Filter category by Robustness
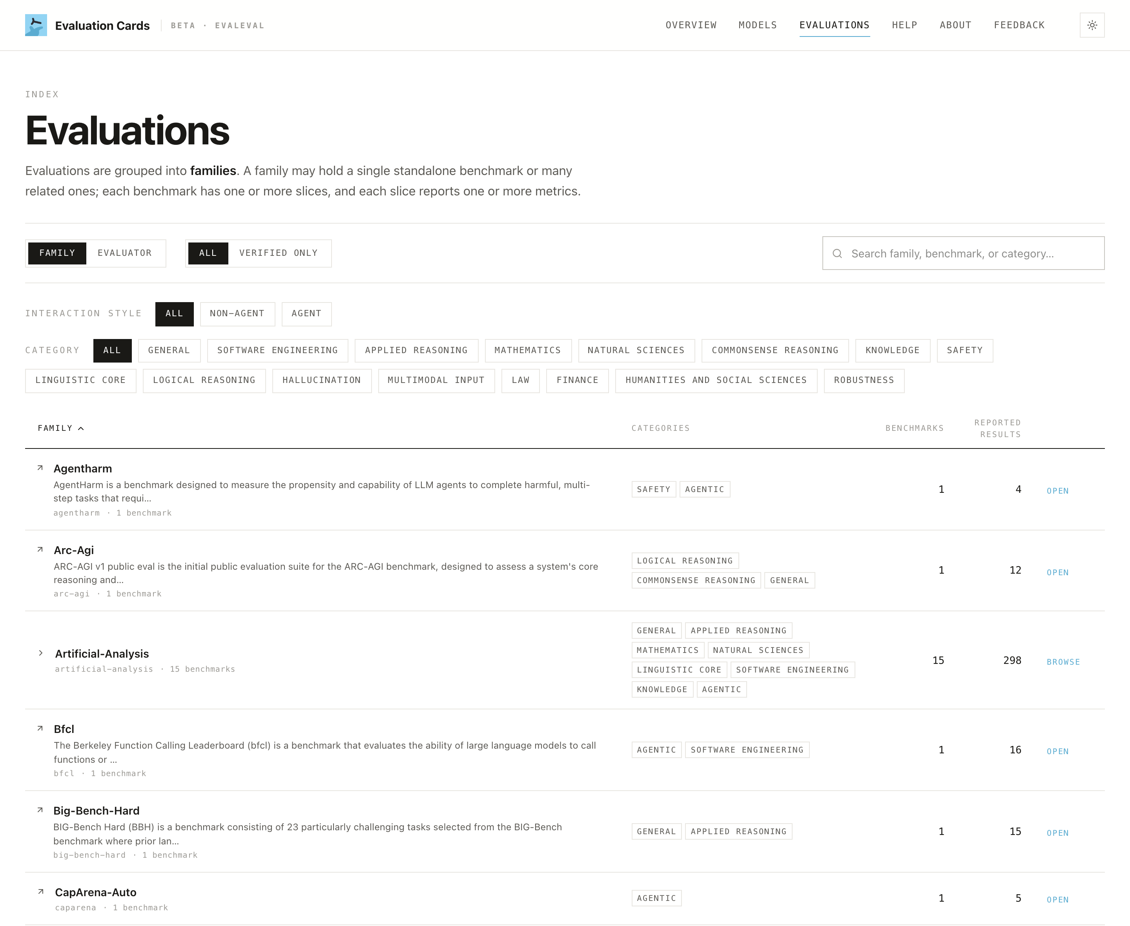Image resolution: width=1130 pixels, height=926 pixels. [864, 380]
